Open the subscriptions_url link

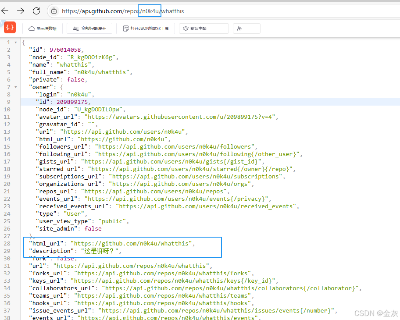tap(196, 177)
